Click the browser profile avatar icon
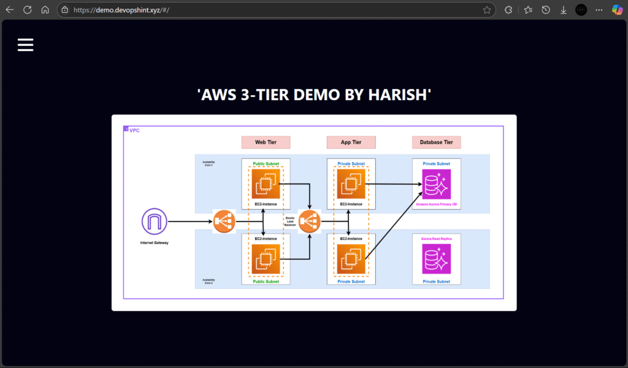Image resolution: width=628 pixels, height=368 pixels. [x=581, y=9]
